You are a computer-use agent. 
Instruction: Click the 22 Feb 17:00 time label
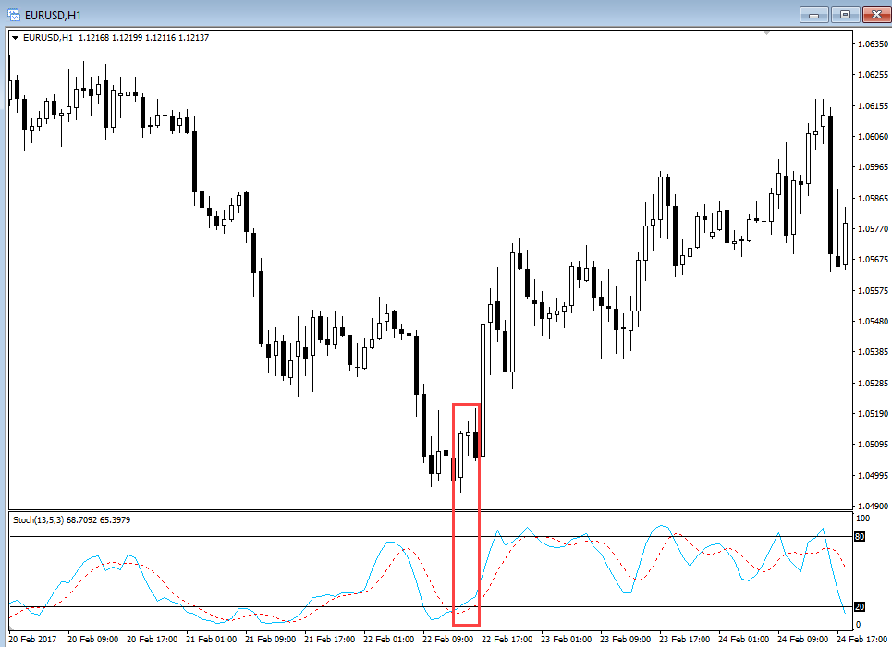pyautogui.click(x=505, y=639)
